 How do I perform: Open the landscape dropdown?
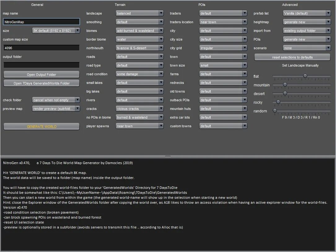click(x=139, y=13)
